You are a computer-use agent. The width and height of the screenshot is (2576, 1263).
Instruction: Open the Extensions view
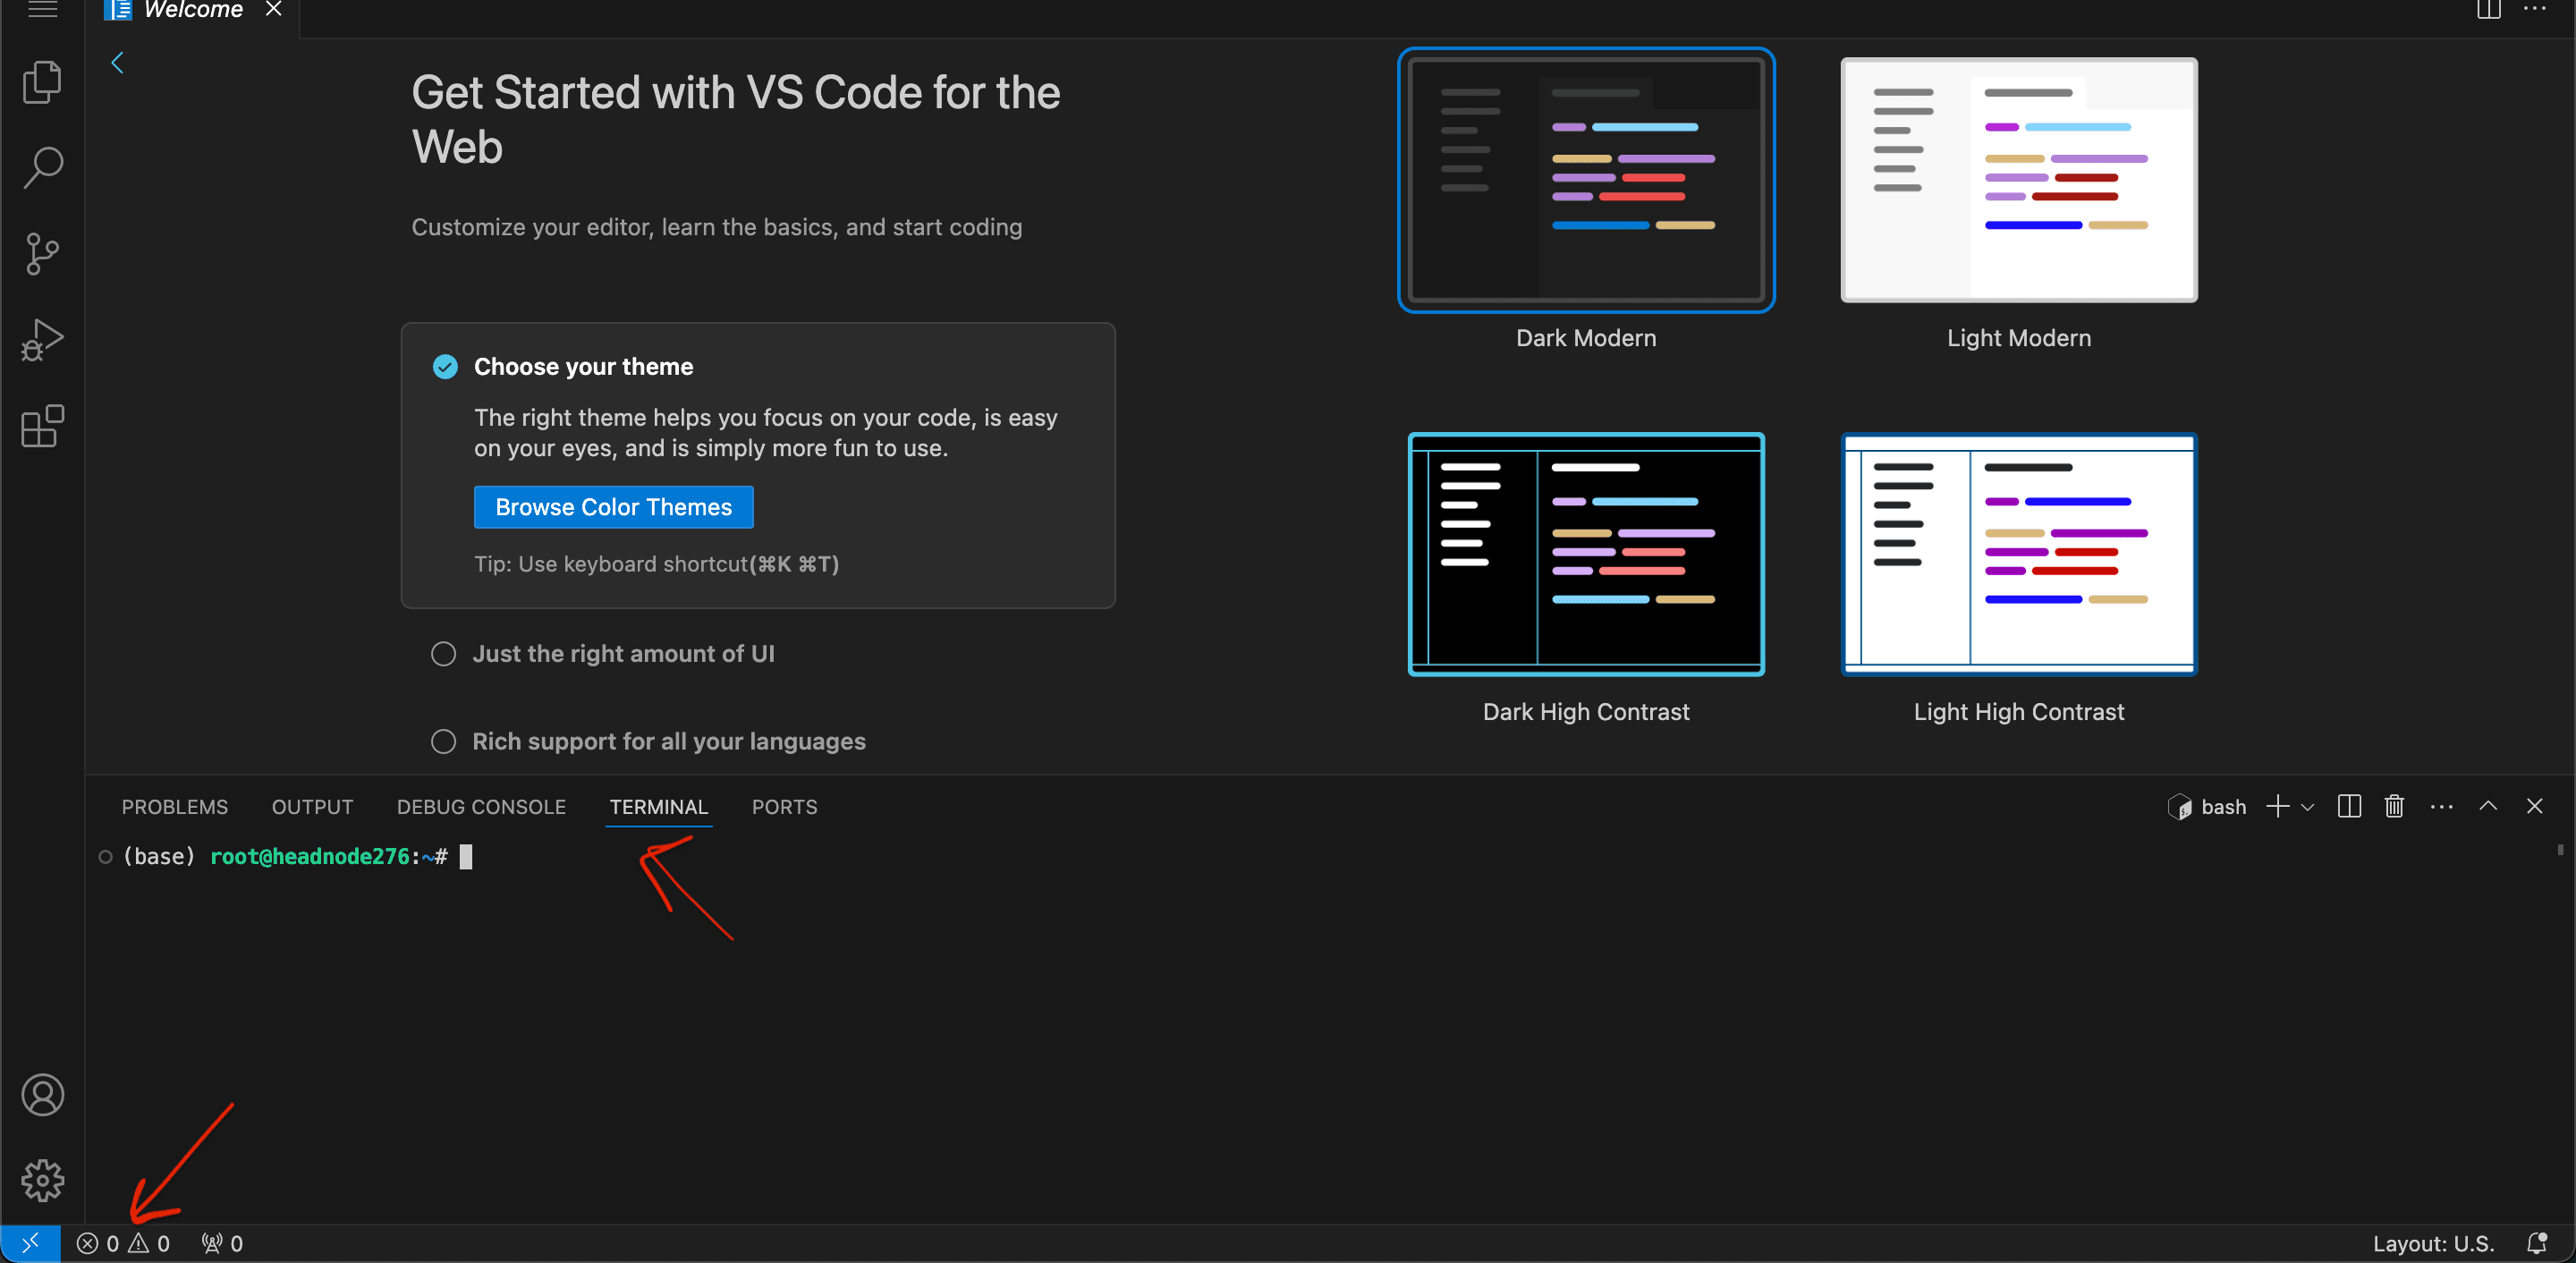(42, 426)
